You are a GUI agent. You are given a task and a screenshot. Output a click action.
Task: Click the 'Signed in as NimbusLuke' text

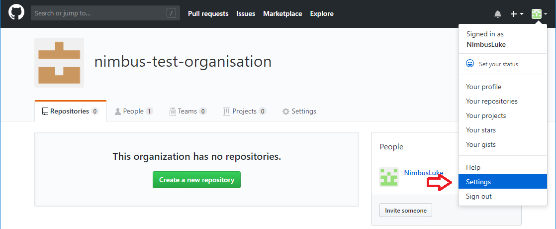(486, 39)
